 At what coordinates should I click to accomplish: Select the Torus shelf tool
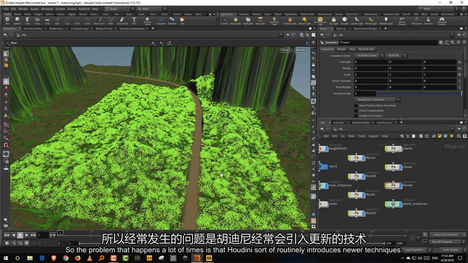coord(37,21)
